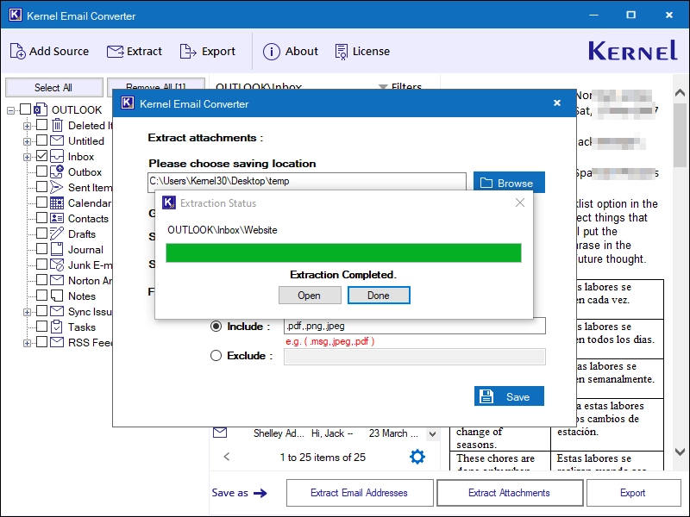The image size is (690, 517).
Task: Tick the Deleted Items checkbox
Action: (41, 125)
